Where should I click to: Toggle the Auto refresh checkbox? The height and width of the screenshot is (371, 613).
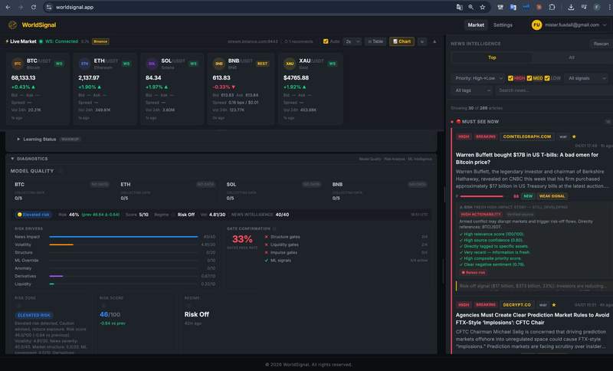coord(326,41)
